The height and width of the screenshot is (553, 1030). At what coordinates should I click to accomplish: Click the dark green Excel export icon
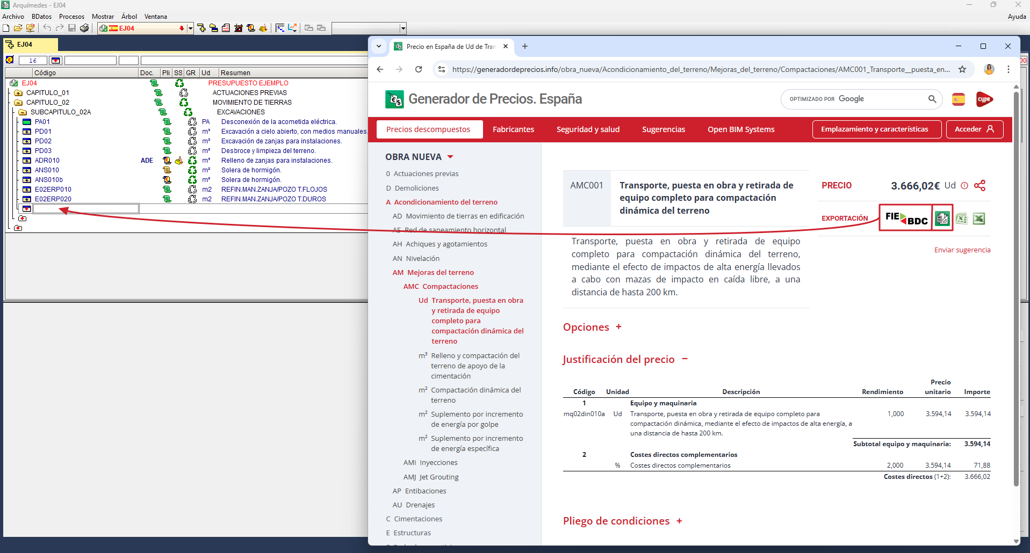click(979, 219)
